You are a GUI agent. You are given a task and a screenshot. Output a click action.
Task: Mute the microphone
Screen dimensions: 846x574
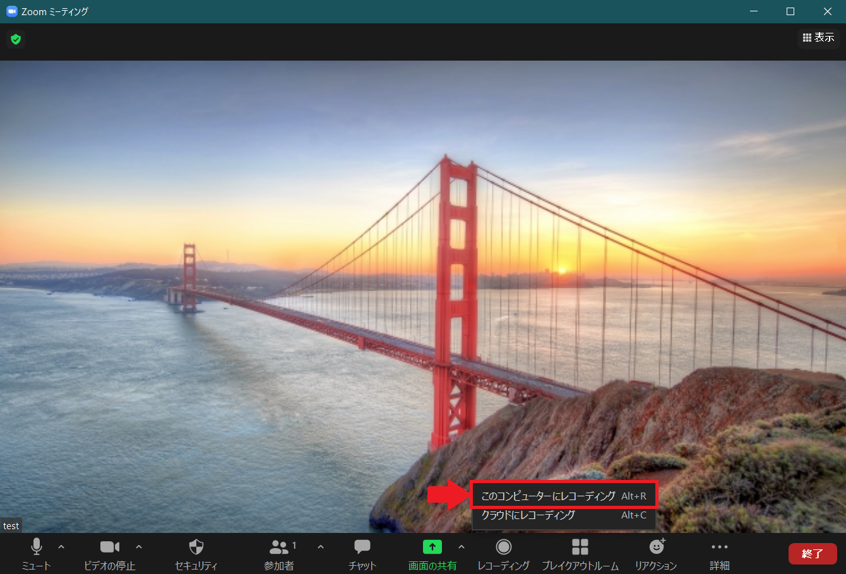click(36, 554)
